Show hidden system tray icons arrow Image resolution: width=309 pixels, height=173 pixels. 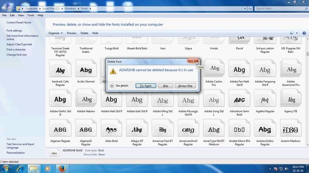270,169
